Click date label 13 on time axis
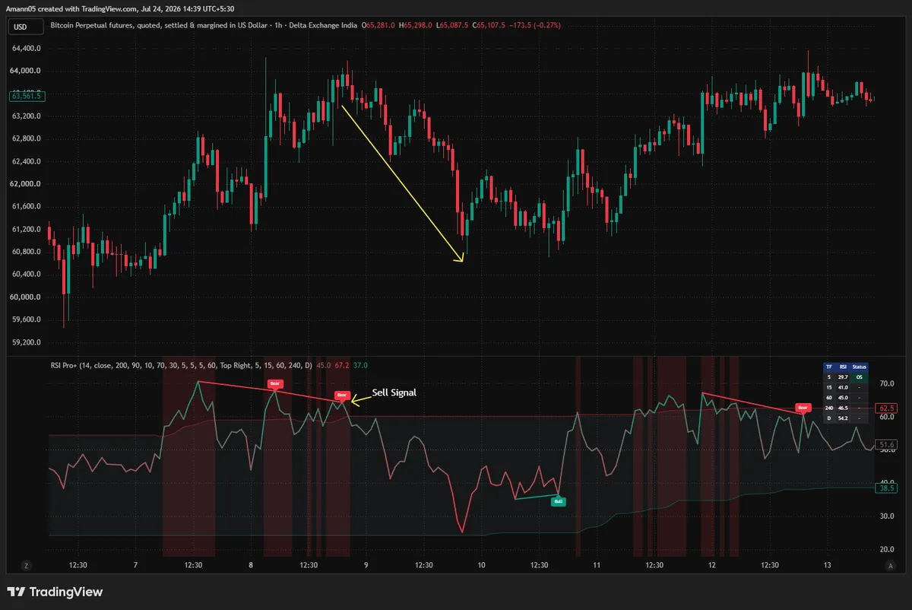 [x=828, y=565]
